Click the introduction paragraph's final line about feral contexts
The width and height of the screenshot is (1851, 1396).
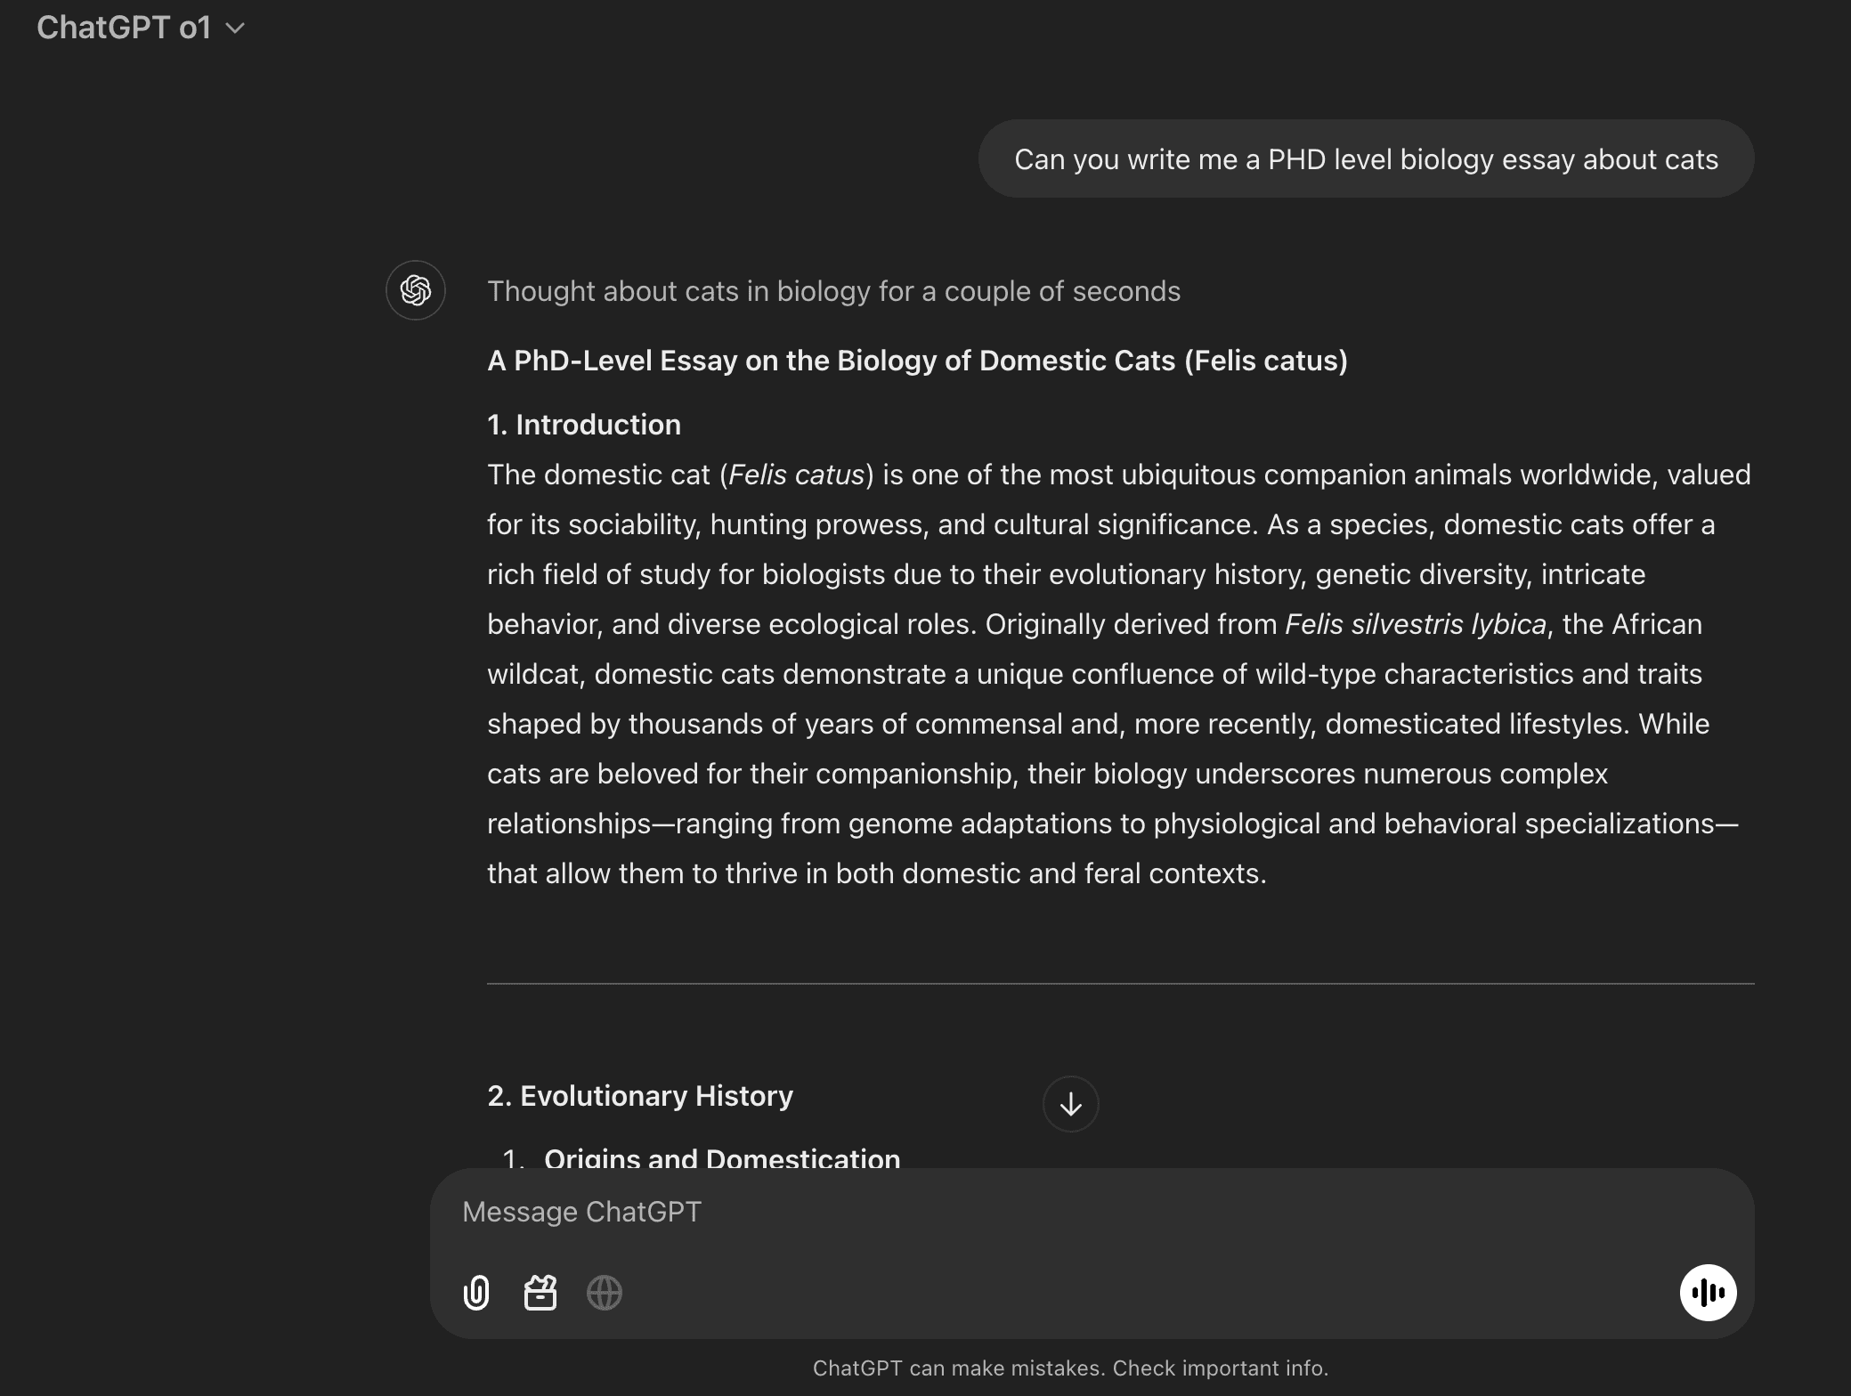click(x=877, y=873)
